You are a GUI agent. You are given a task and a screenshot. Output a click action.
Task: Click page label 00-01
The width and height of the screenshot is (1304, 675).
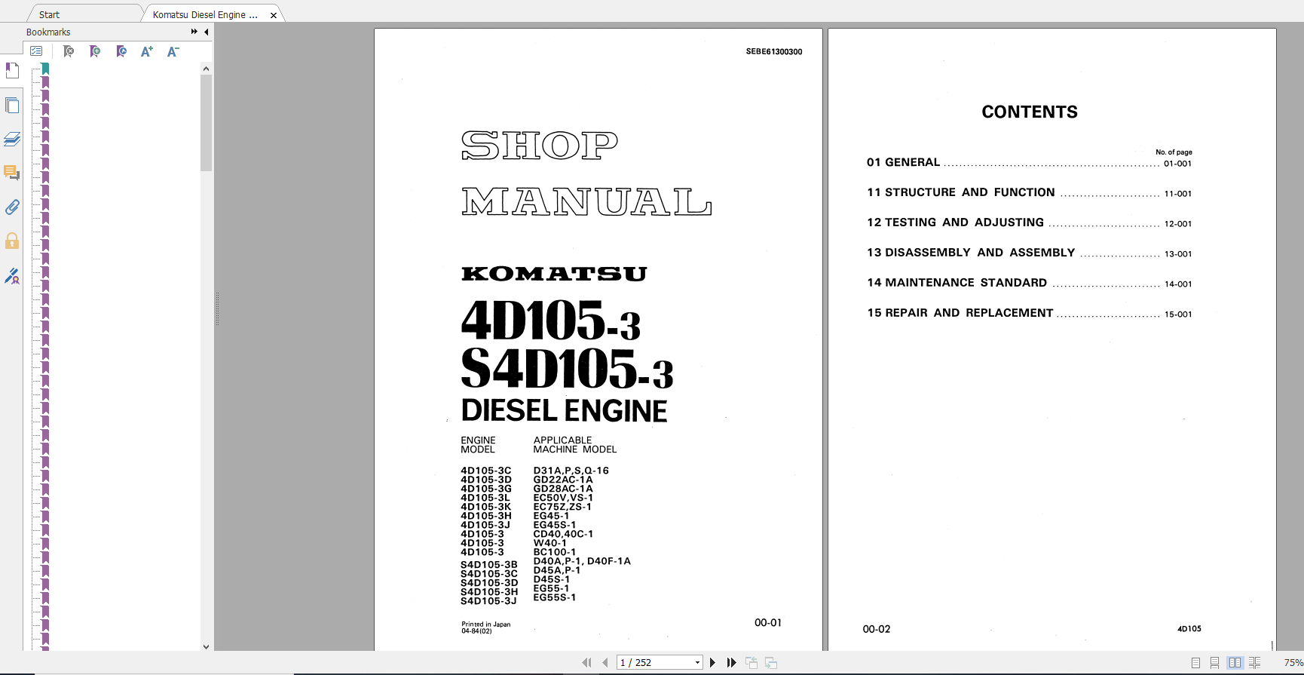point(768,623)
